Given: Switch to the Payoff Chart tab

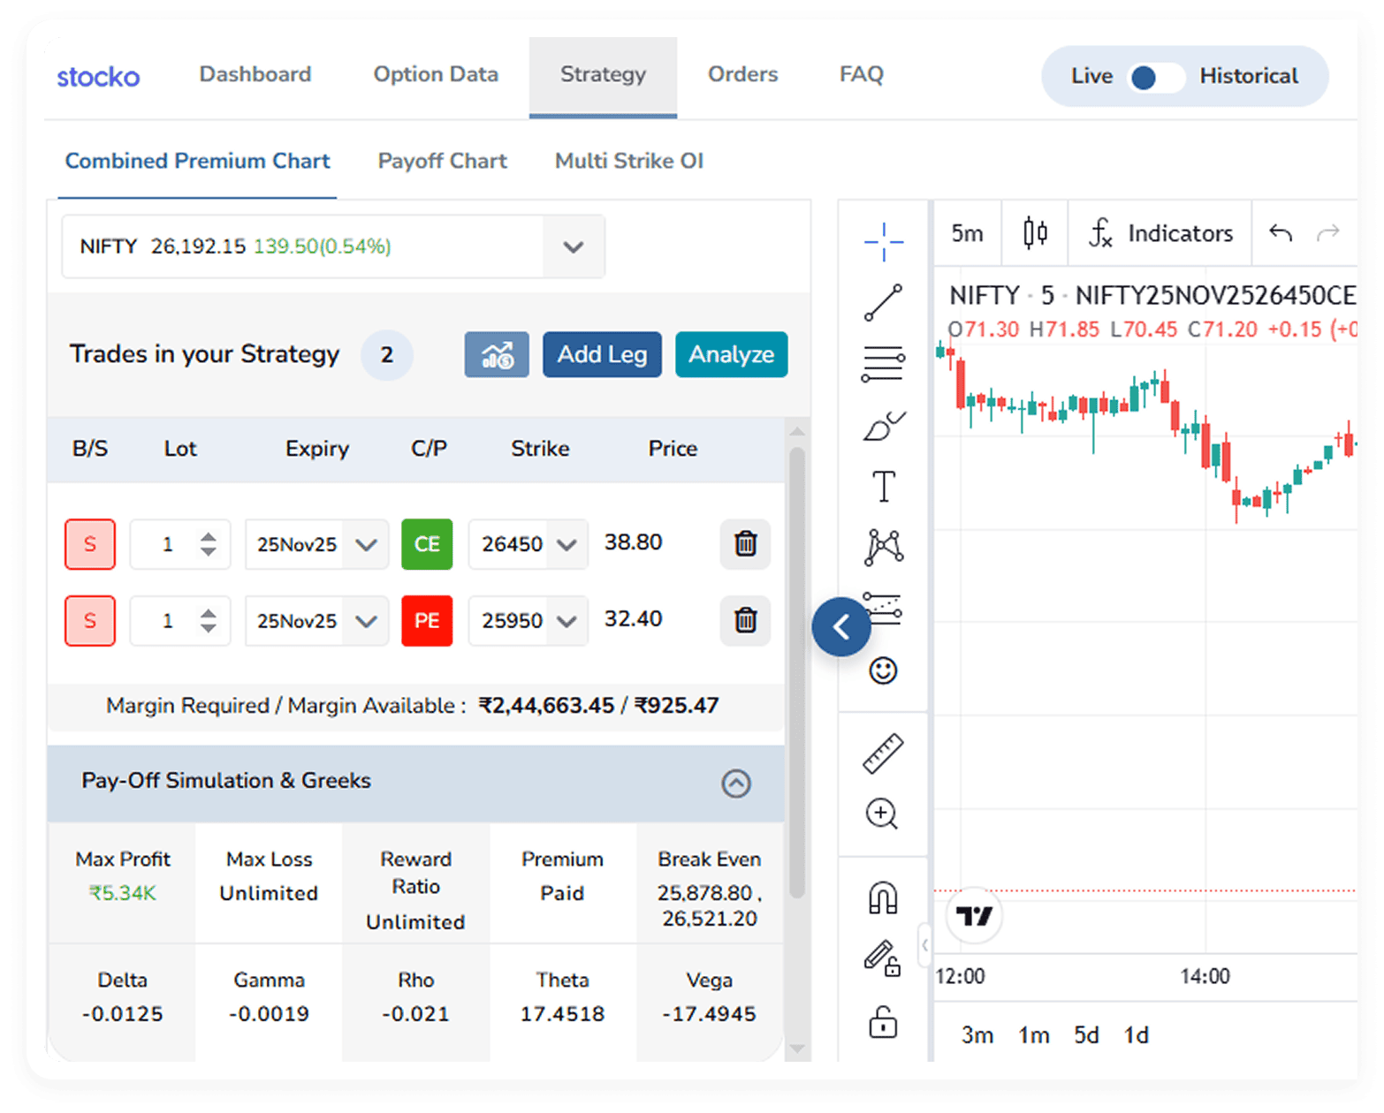Looking at the screenshot, I should tap(442, 161).
